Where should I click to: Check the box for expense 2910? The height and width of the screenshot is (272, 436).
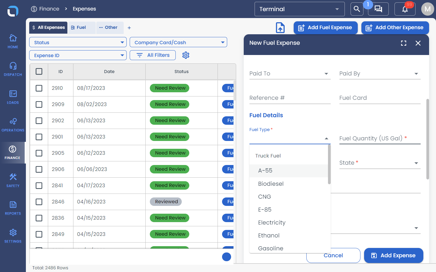[39, 88]
